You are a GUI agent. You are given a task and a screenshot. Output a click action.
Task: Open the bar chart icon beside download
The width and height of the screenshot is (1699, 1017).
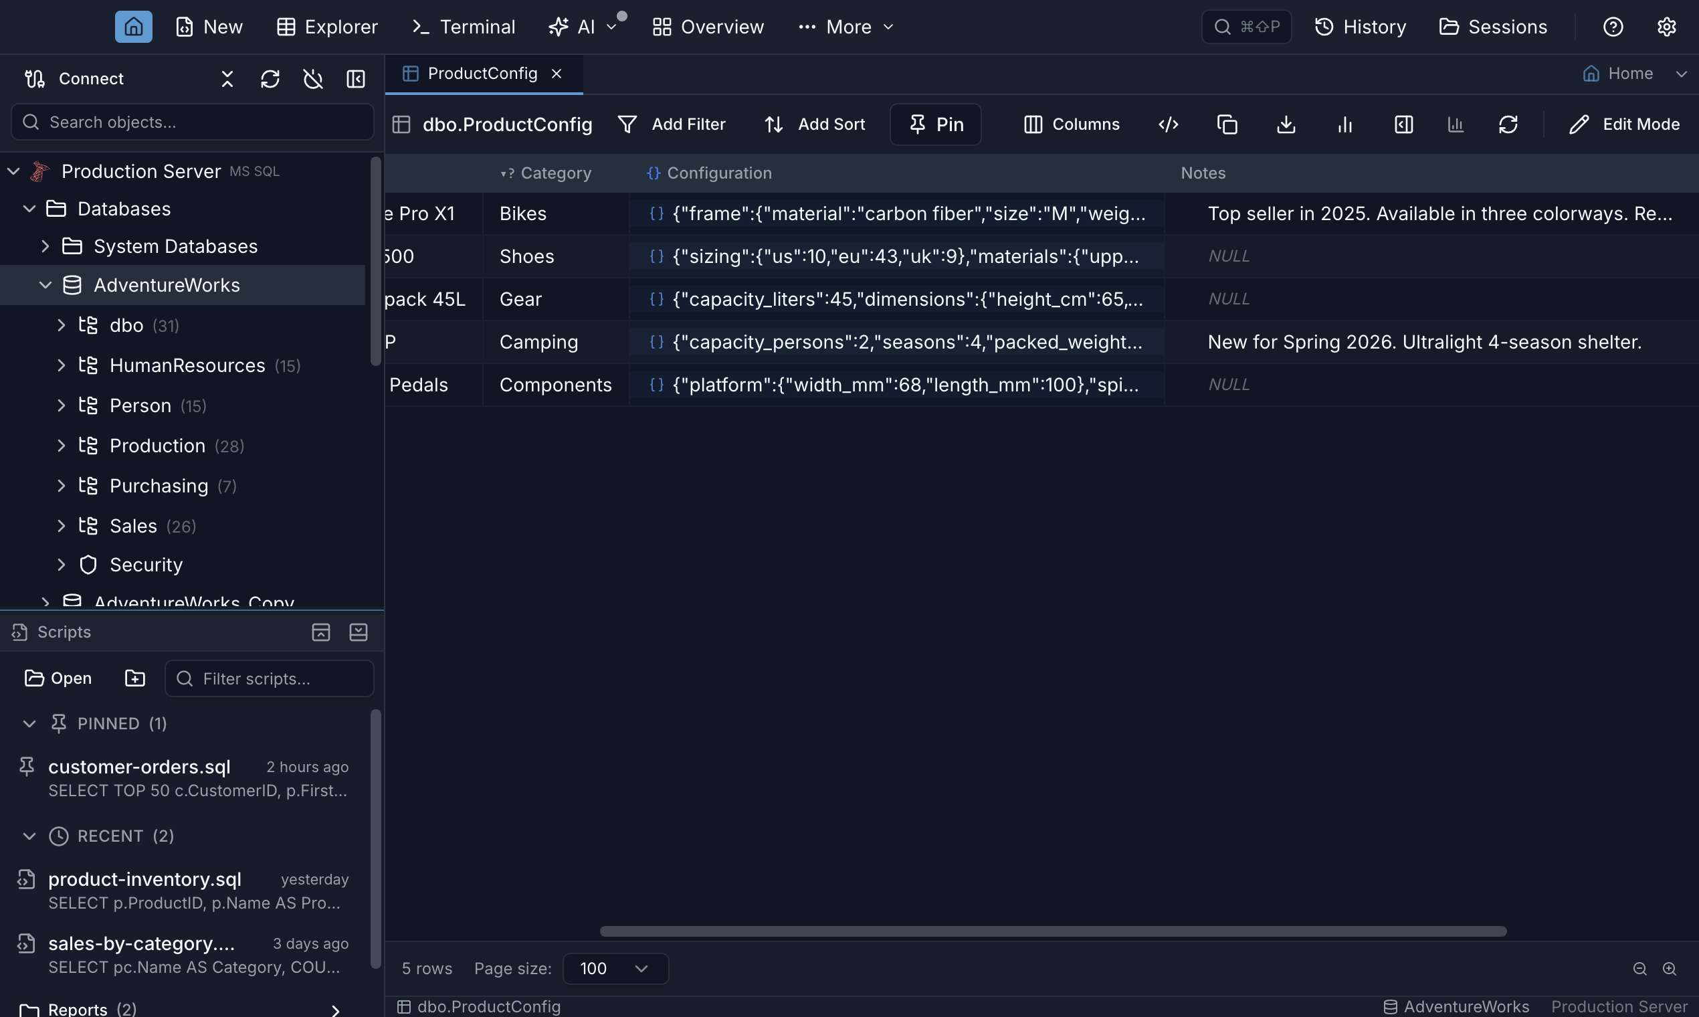1344,124
